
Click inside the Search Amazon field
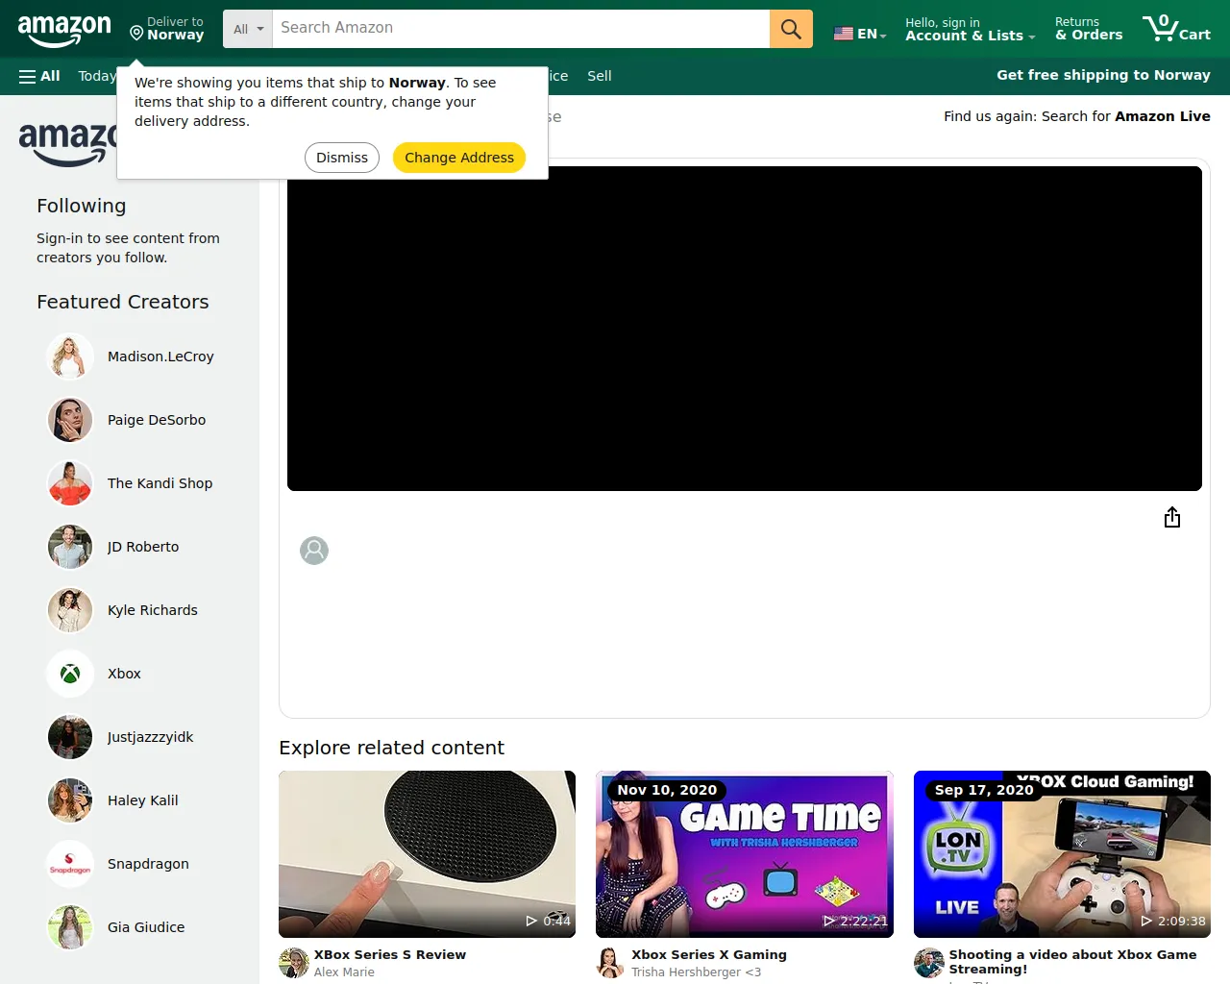coord(519,28)
